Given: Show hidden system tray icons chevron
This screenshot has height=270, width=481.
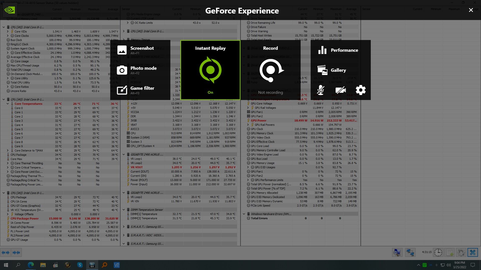Looking at the screenshot, I should tap(418, 265).
